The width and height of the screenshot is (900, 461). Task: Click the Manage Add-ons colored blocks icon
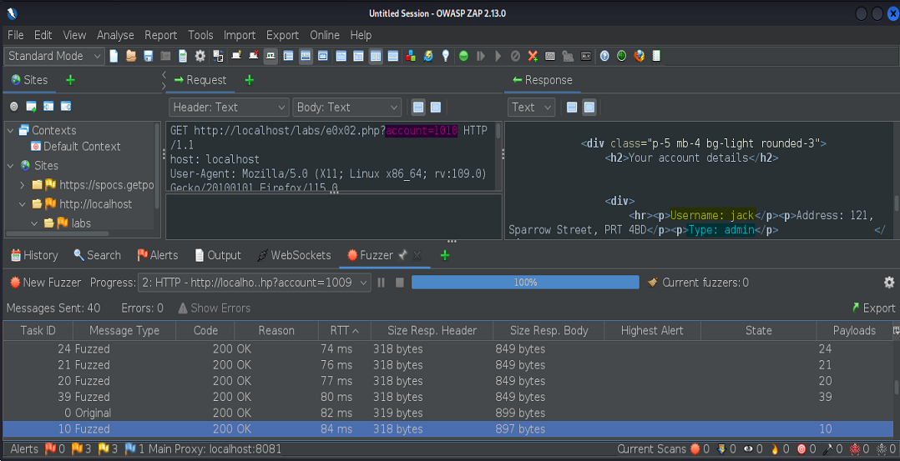click(x=411, y=56)
